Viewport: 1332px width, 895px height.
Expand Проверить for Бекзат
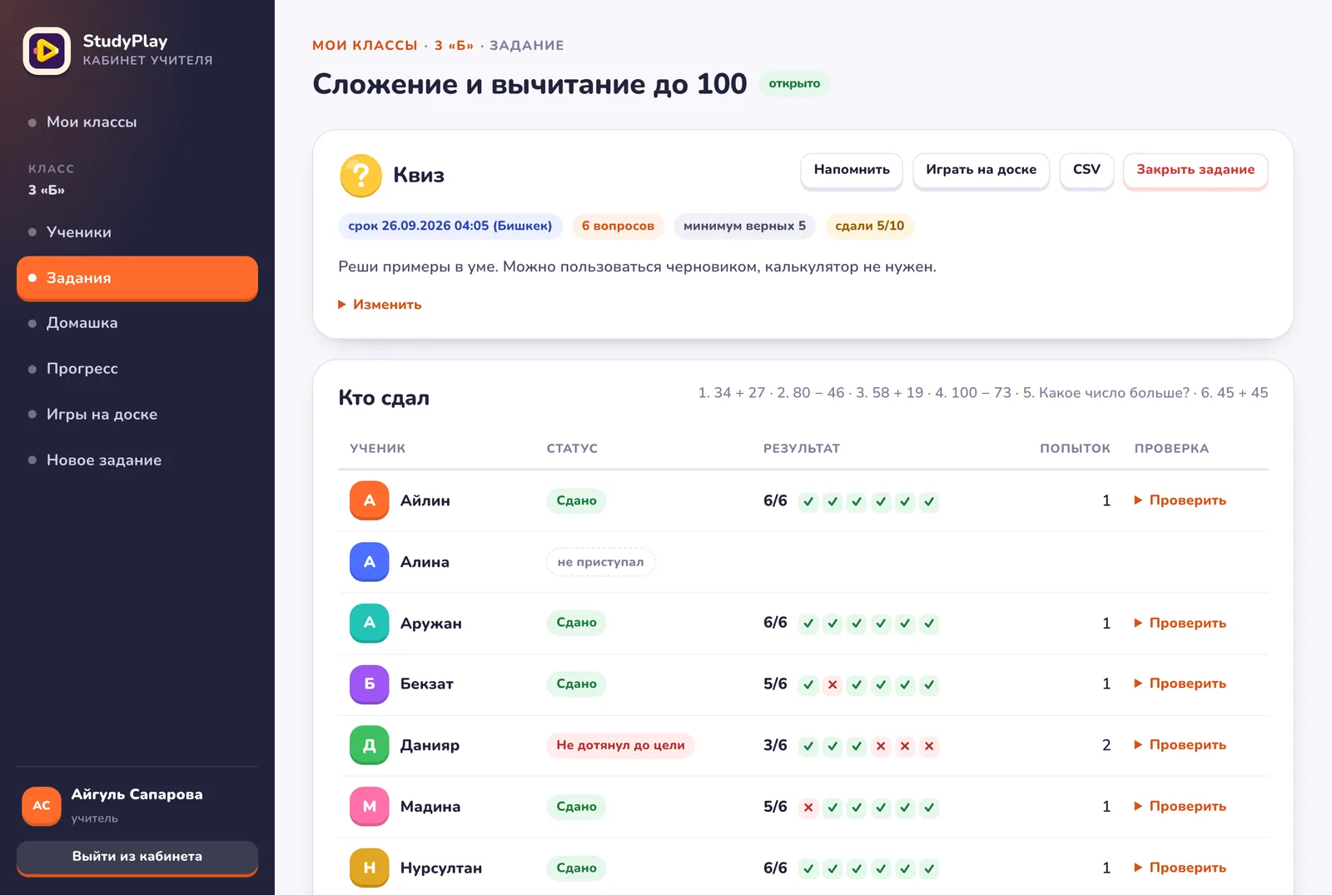1180,684
